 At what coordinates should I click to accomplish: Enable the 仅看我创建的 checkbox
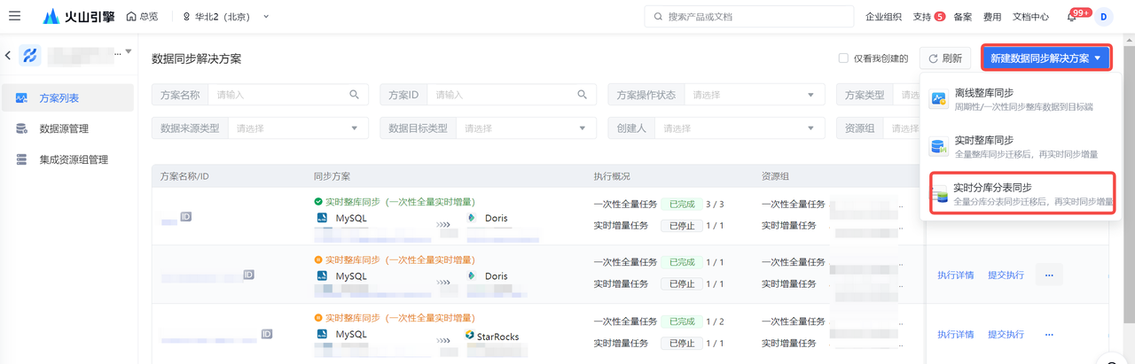pyautogui.click(x=843, y=58)
